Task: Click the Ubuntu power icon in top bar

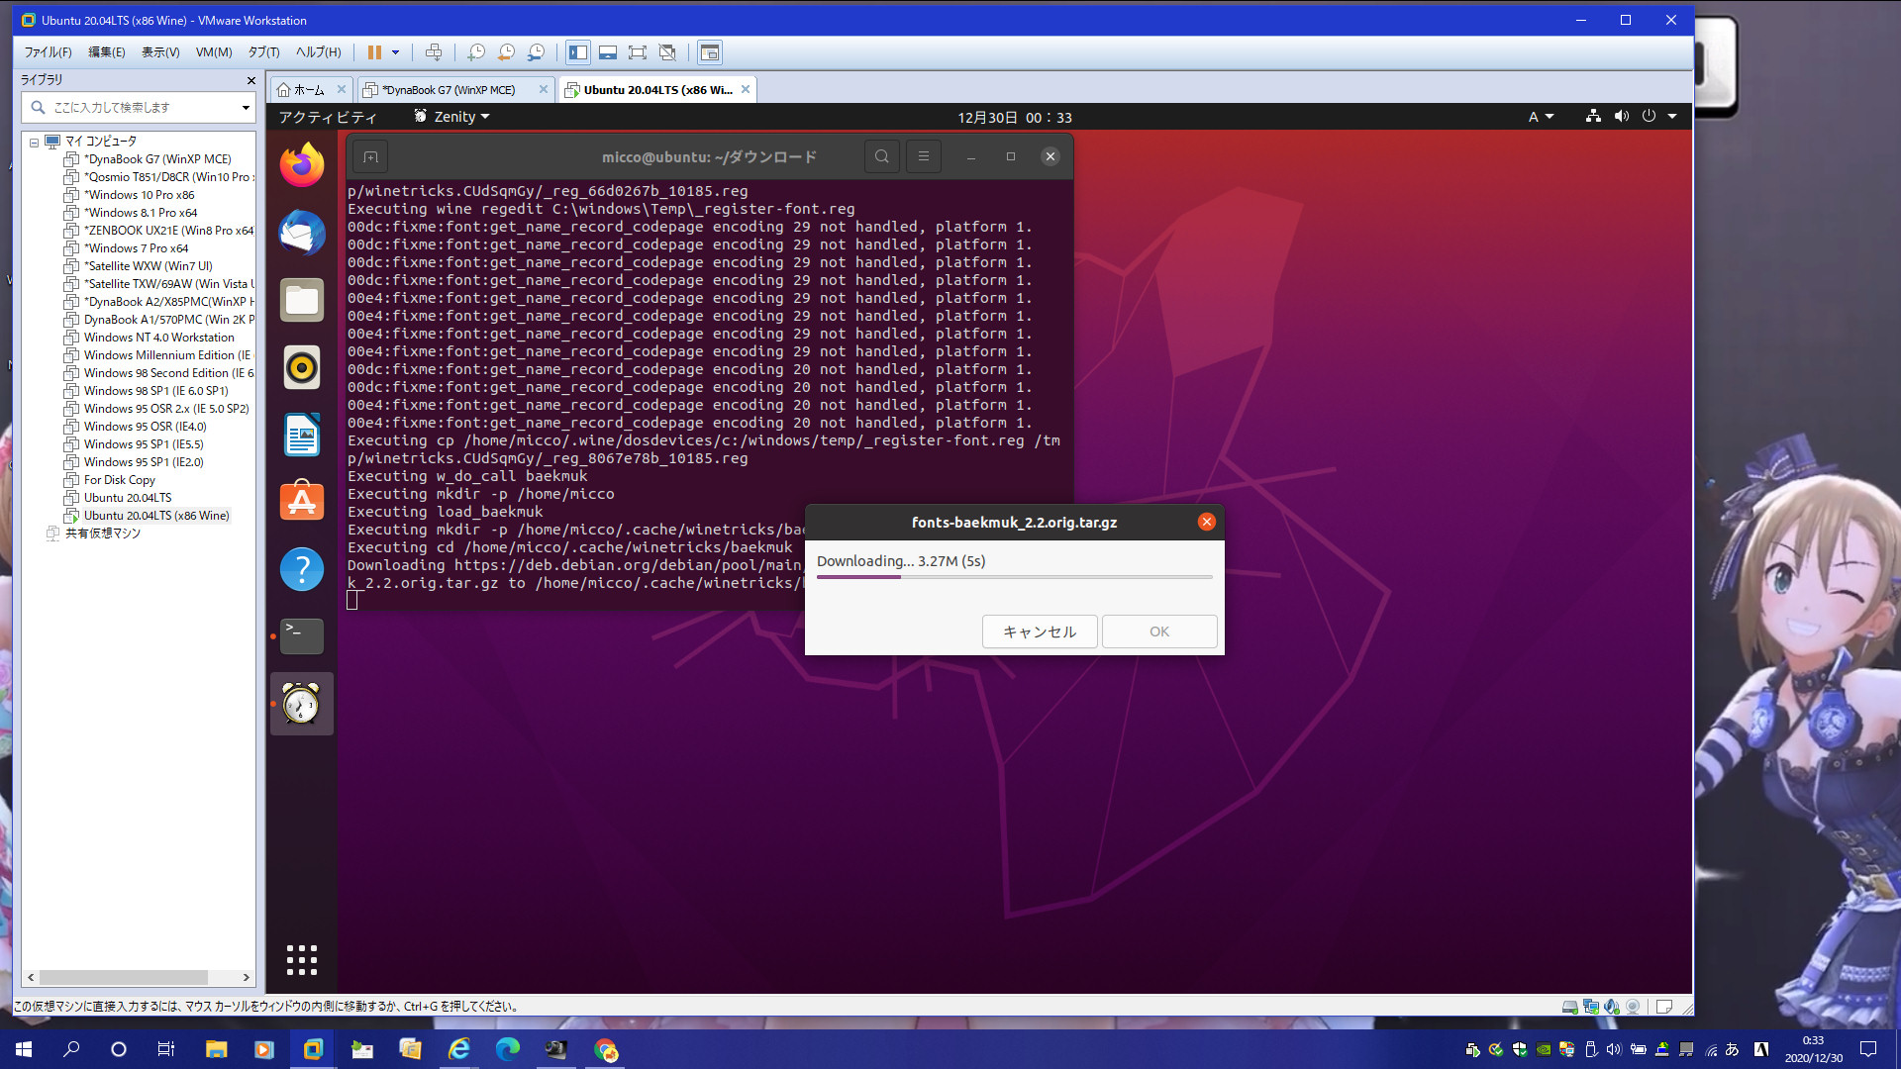Action: click(1649, 116)
